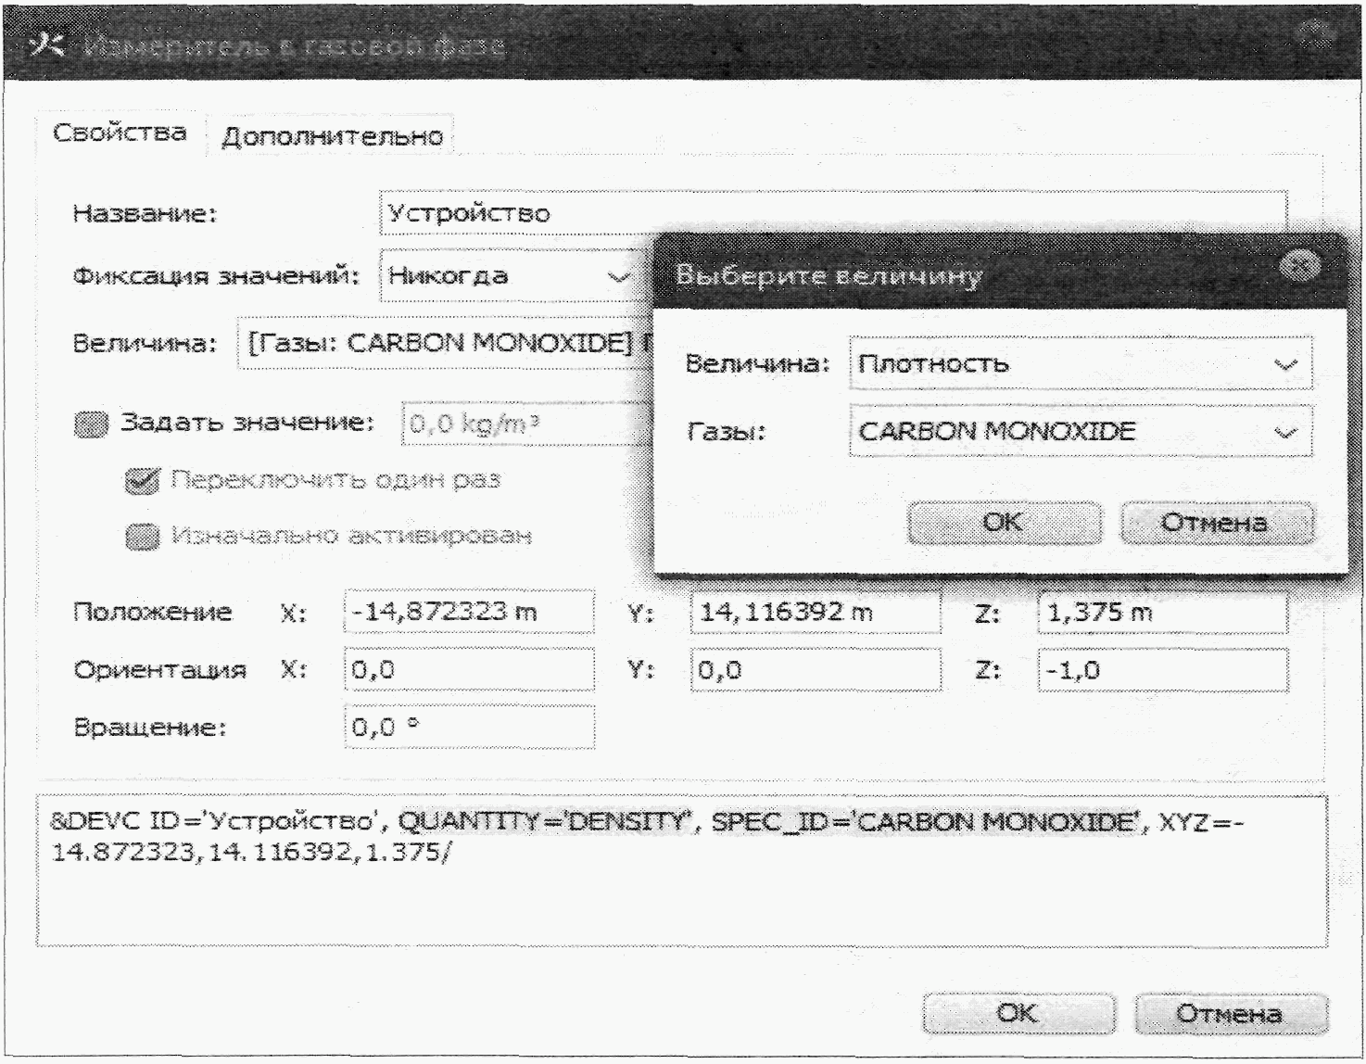Click the Положение X coordinate field
The width and height of the screenshot is (1366, 1064).
[x=468, y=613]
